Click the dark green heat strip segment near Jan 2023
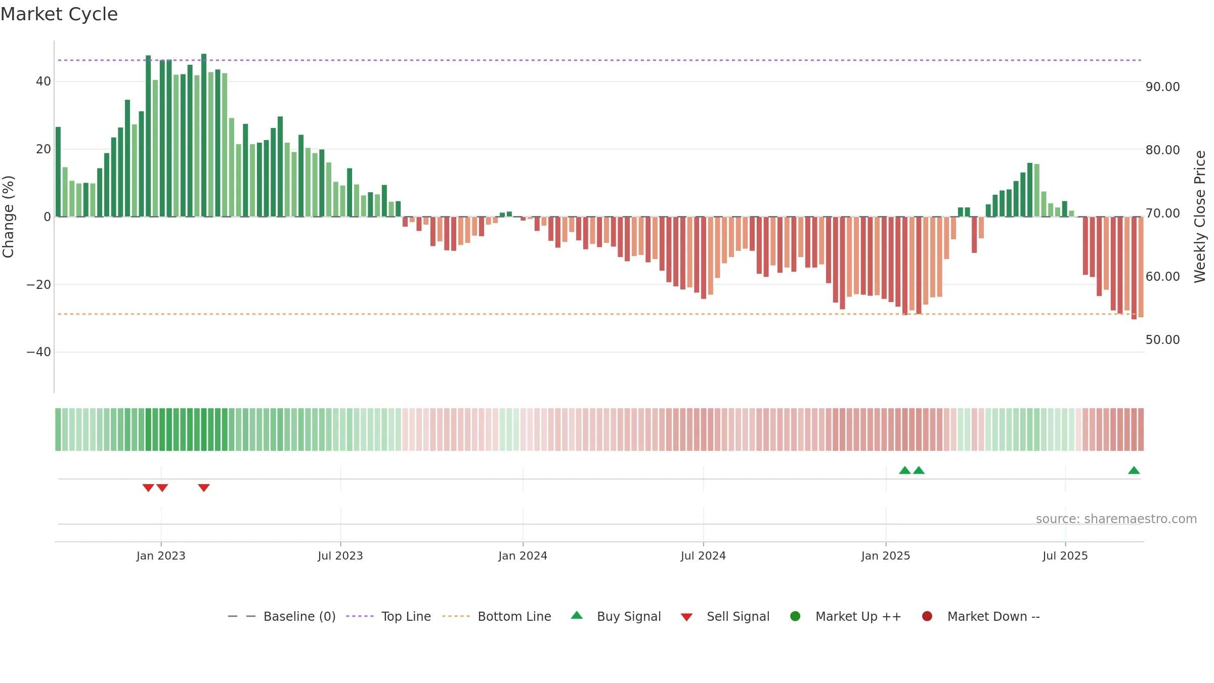Viewport: 1214px width, 683px height. (162, 430)
